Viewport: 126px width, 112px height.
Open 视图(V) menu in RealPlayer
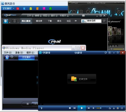click(x=46, y=16)
